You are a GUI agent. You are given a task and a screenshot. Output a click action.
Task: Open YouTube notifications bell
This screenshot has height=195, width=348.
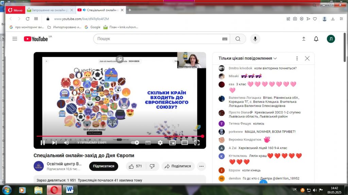click(x=316, y=39)
